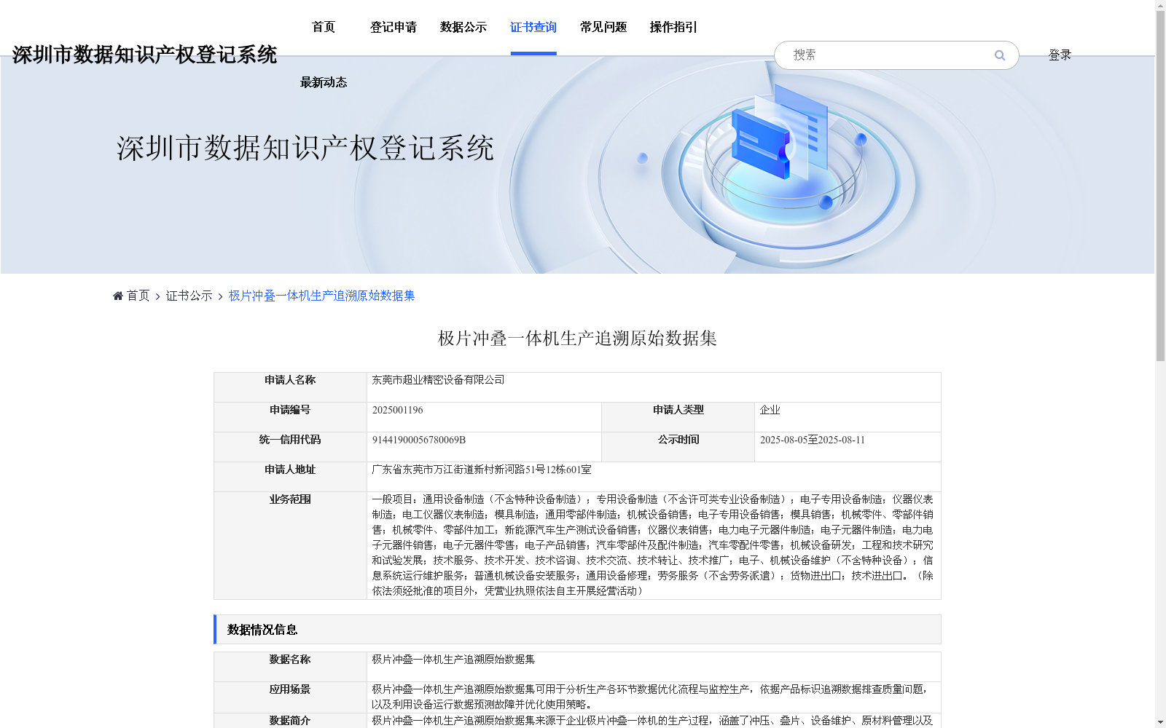Click the business scope text starting 一般项目
This screenshot has height=728, width=1166.
click(x=653, y=545)
